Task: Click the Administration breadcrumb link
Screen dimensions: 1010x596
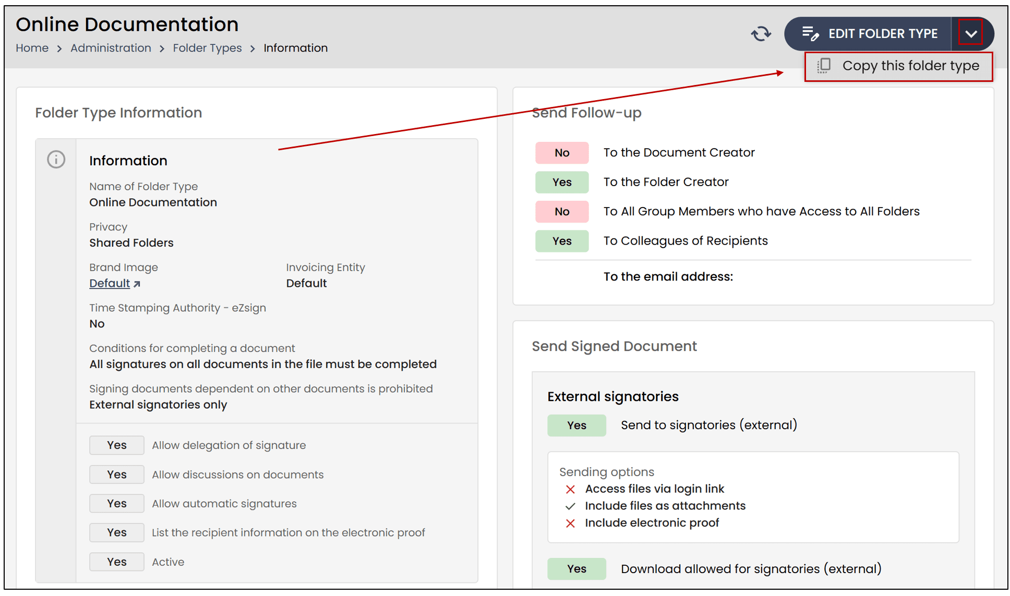Action: 111,48
